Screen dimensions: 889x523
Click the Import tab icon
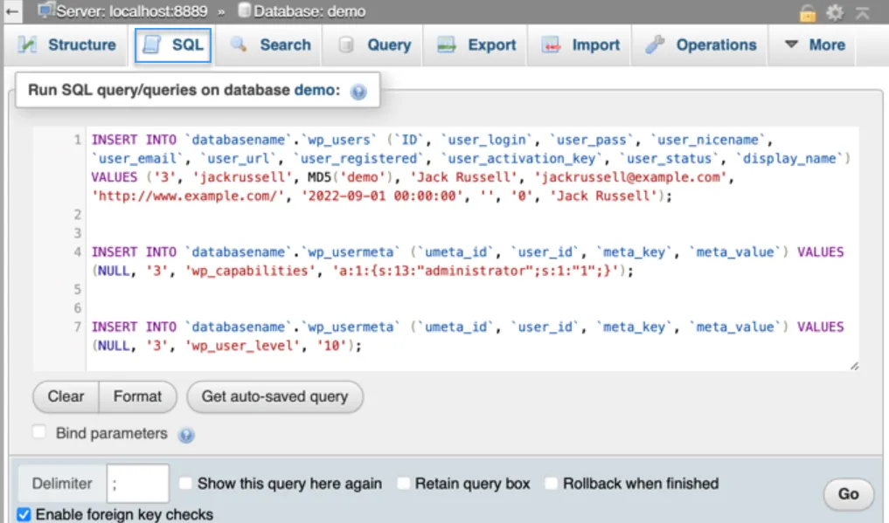click(x=551, y=45)
